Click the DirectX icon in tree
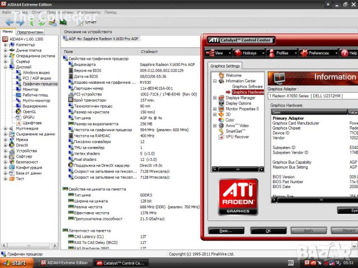Image resolution: width=358 pixels, height=268 pixels. (12, 145)
